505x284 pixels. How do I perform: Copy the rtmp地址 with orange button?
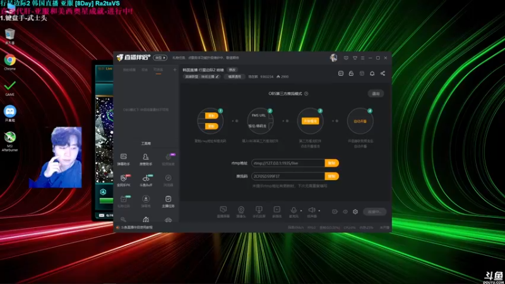[x=332, y=163]
